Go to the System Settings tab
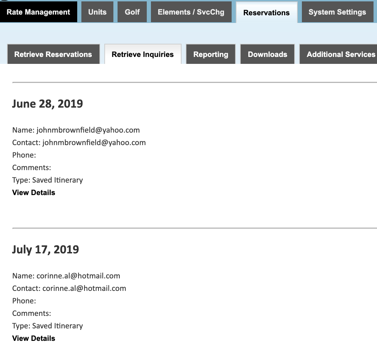 [337, 12]
